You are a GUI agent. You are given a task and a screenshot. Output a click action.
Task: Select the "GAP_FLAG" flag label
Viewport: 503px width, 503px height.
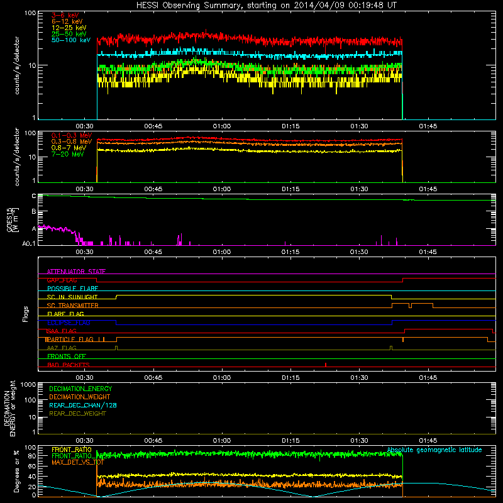click(x=62, y=280)
